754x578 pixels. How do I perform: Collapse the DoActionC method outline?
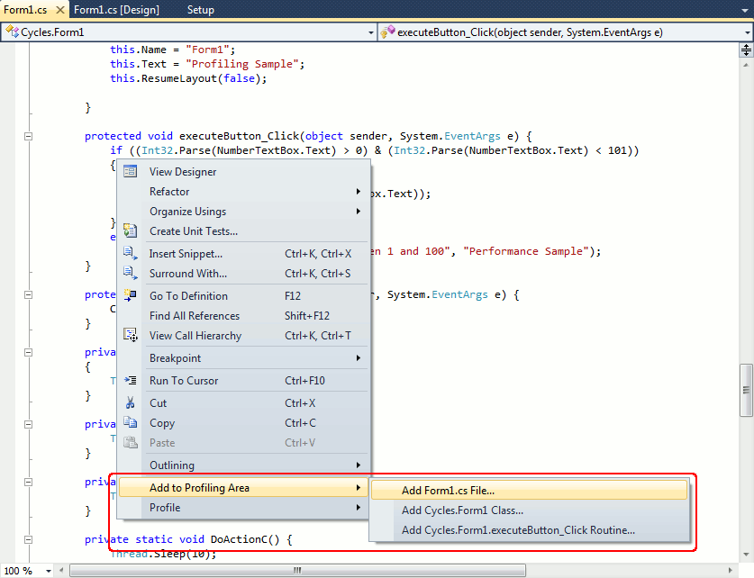[28, 539]
